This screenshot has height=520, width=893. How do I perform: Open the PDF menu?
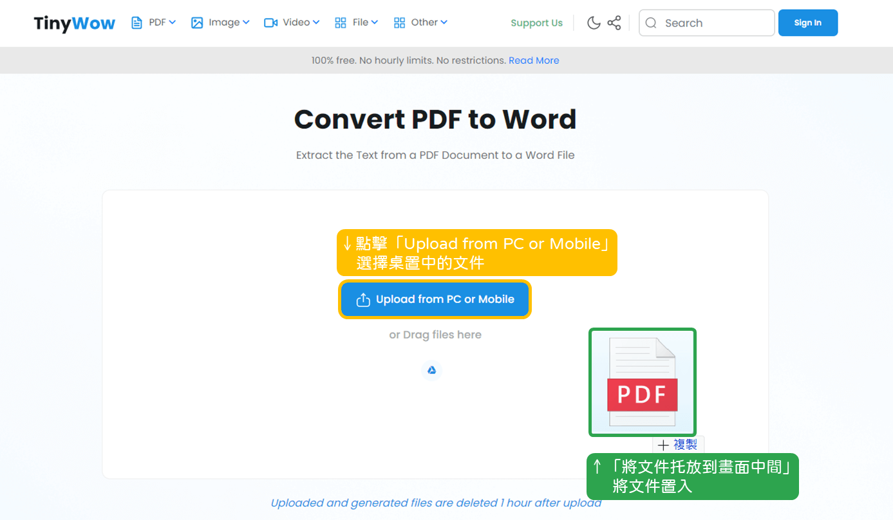coord(157,23)
